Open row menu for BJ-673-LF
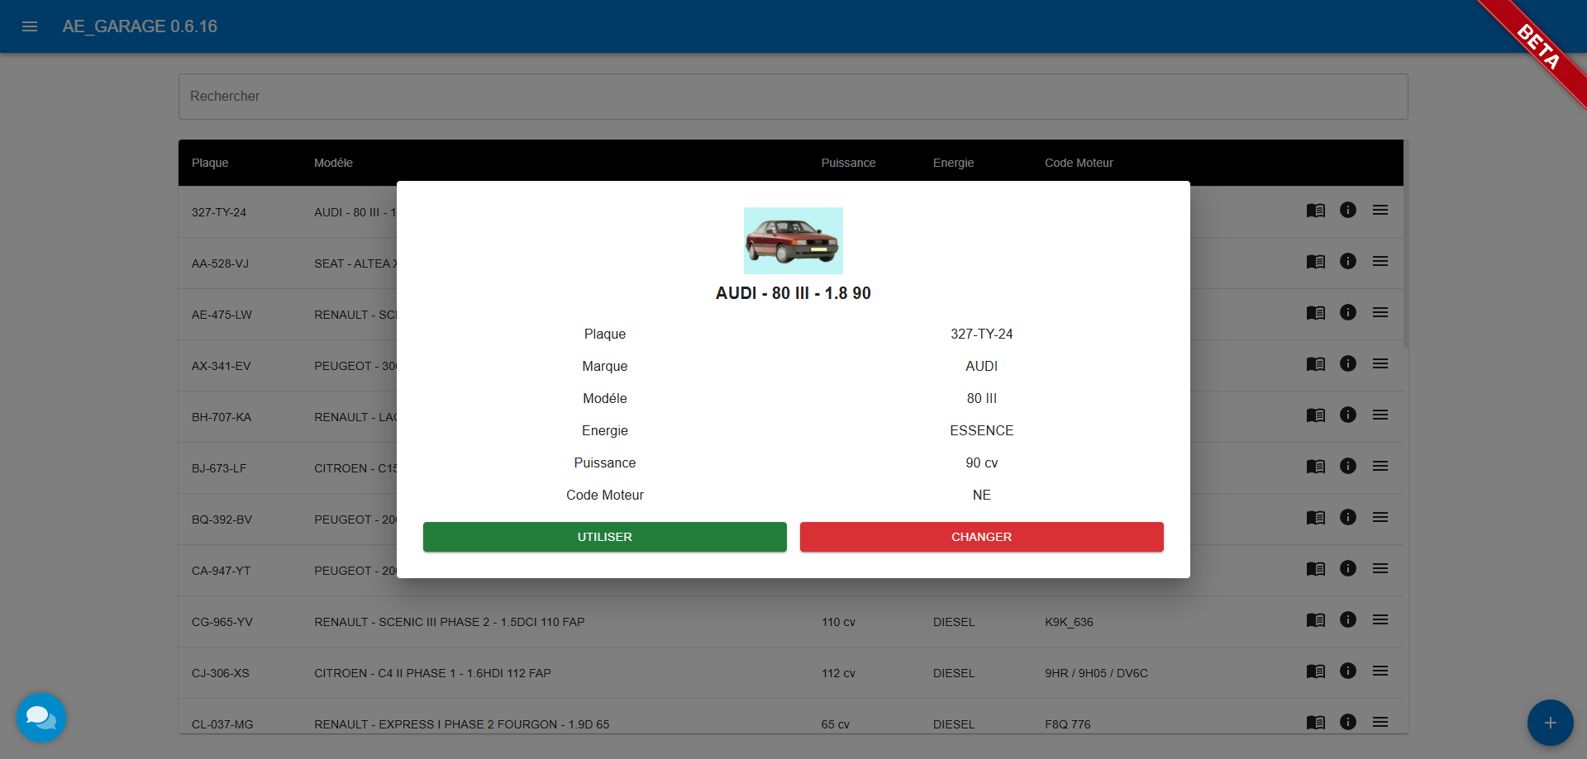 click(x=1380, y=466)
